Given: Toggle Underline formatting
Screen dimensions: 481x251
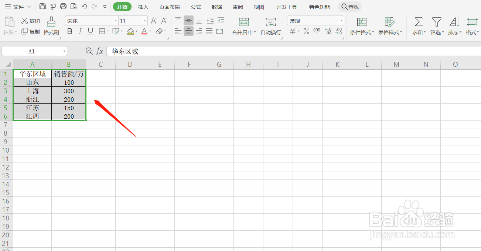Looking at the screenshot, I should click(91, 31).
